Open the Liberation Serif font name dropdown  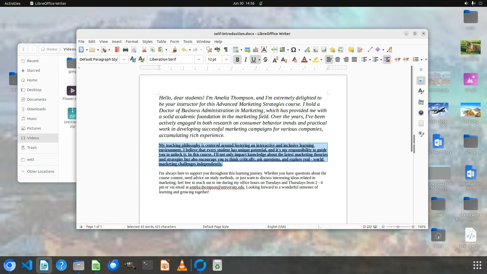pyautogui.click(x=199, y=60)
